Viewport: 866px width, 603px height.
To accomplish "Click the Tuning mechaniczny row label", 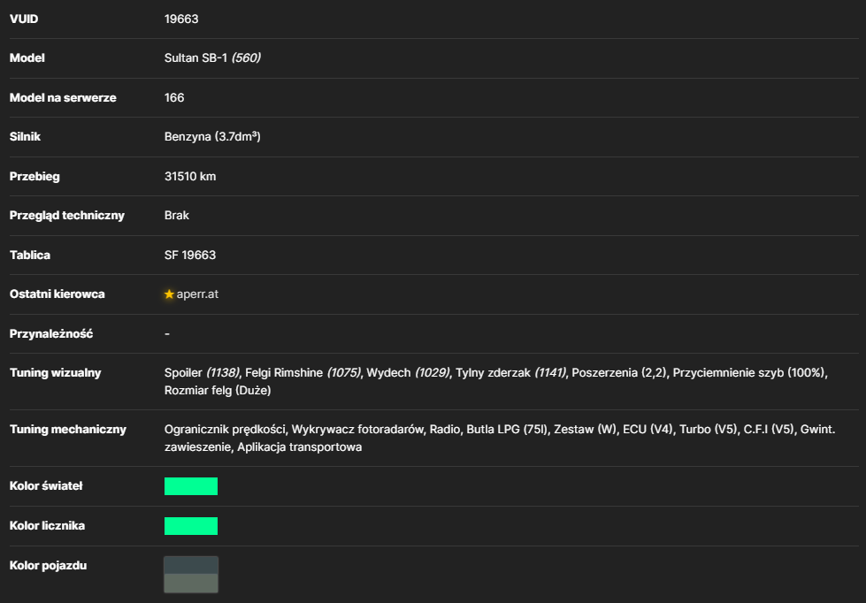I will click(68, 430).
